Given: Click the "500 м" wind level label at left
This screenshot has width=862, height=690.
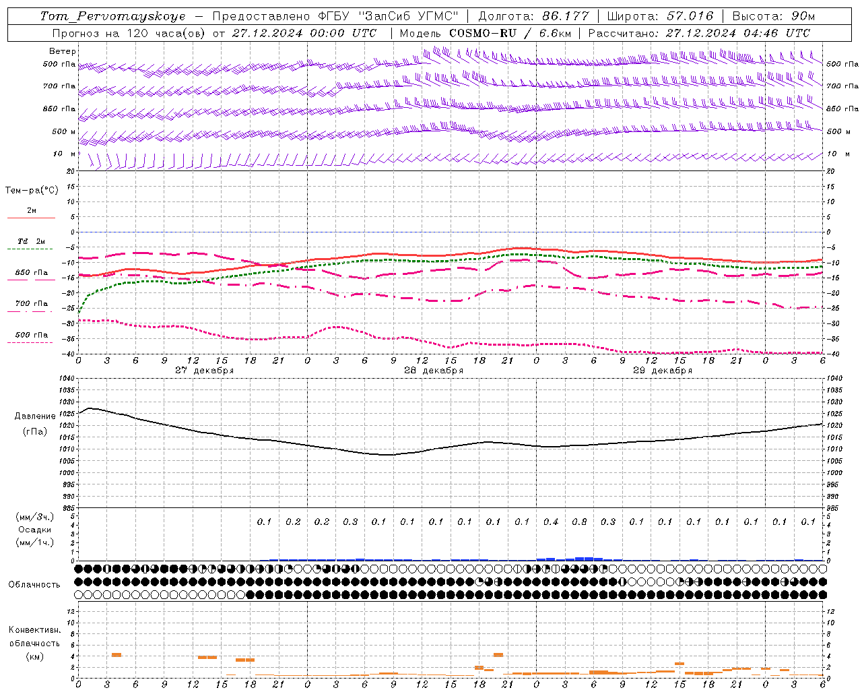Looking at the screenshot, I should pos(64,131).
